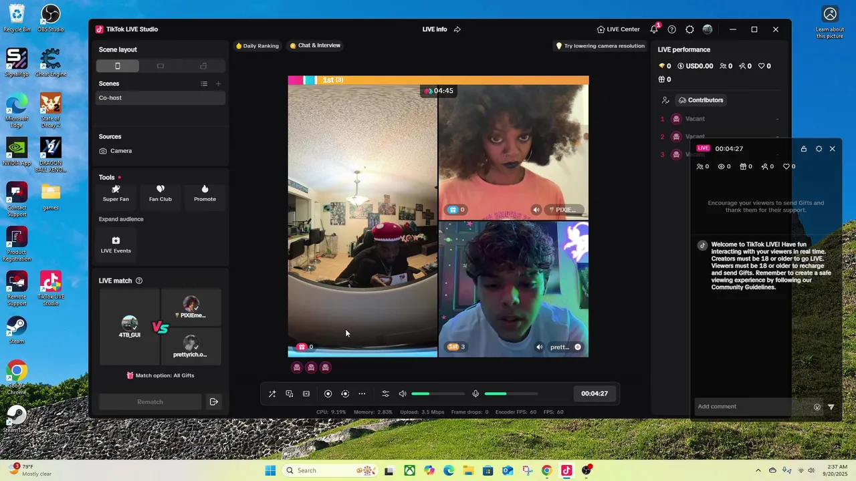This screenshot has height=481, width=856.
Task: Open LIVE Center
Action: tap(619, 29)
